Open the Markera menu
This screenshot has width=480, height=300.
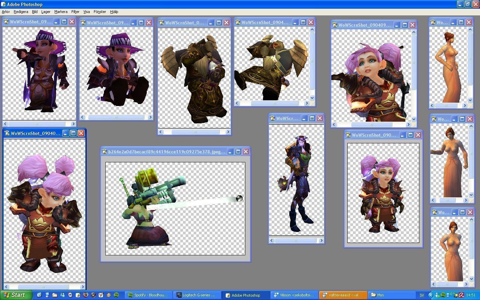coord(61,12)
